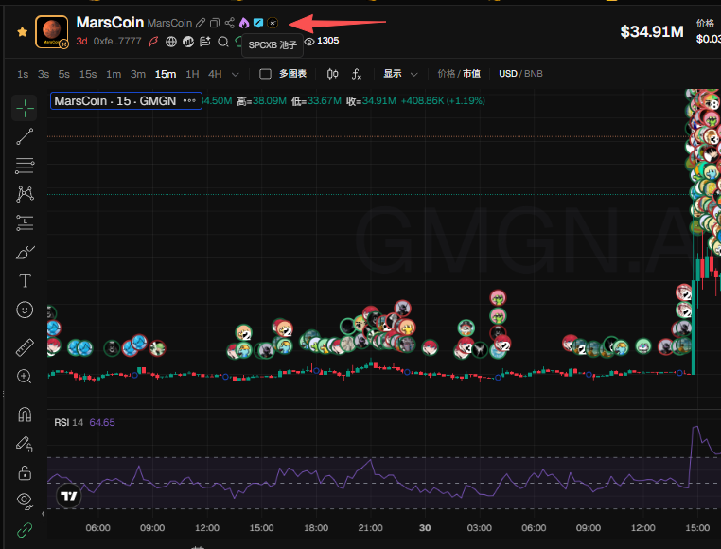This screenshot has height=549, width=721.
Task: Open the MarsCoin Mars logo thumbnail
Action: point(52,32)
